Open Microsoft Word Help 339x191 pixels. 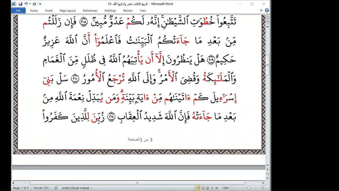pyautogui.click(x=267, y=11)
